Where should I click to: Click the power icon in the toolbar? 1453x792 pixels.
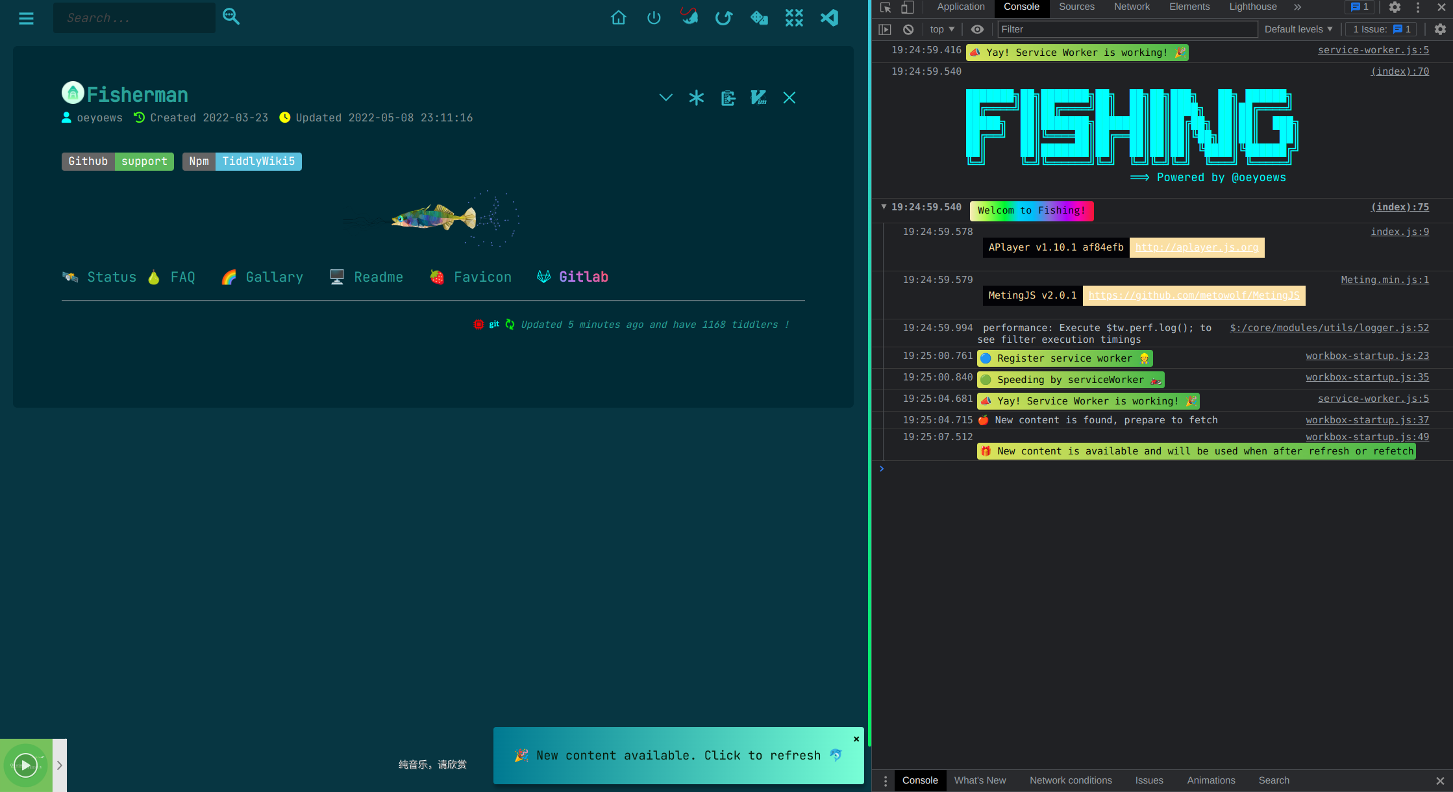(x=654, y=18)
